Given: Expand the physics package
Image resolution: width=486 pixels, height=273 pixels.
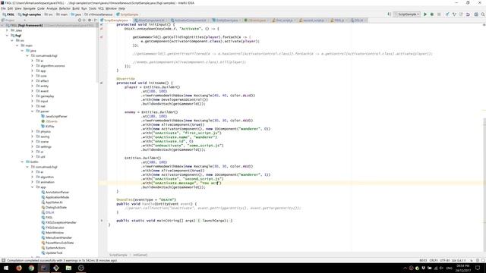Looking at the screenshot, I should [x=32, y=131].
